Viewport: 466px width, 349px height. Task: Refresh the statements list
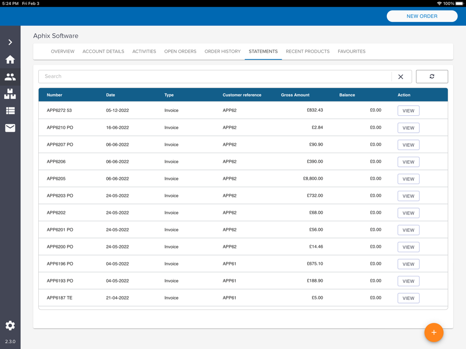click(431, 76)
